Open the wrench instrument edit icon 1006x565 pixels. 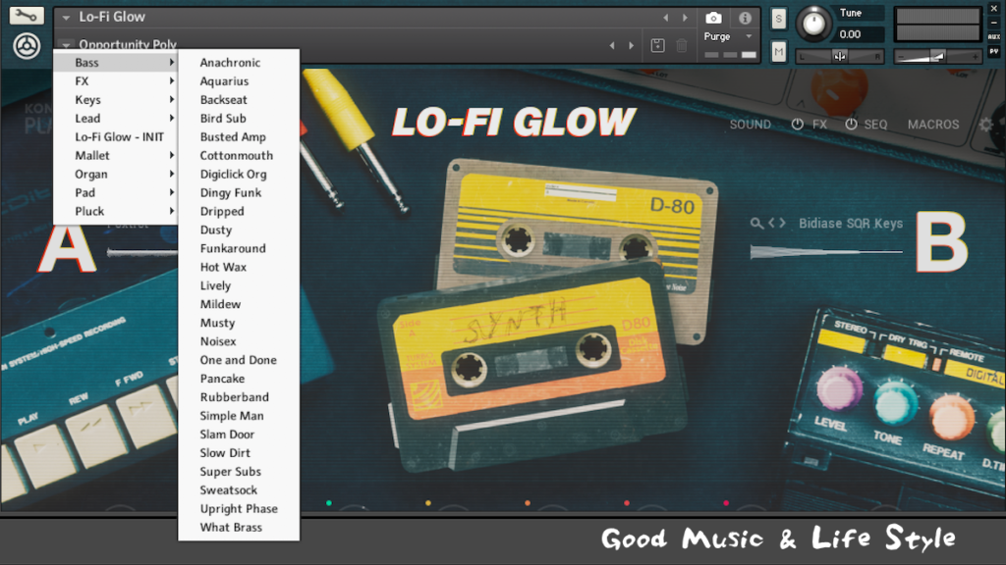27,16
